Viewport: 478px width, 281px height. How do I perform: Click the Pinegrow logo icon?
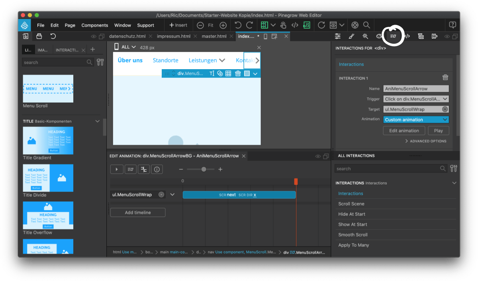click(25, 25)
